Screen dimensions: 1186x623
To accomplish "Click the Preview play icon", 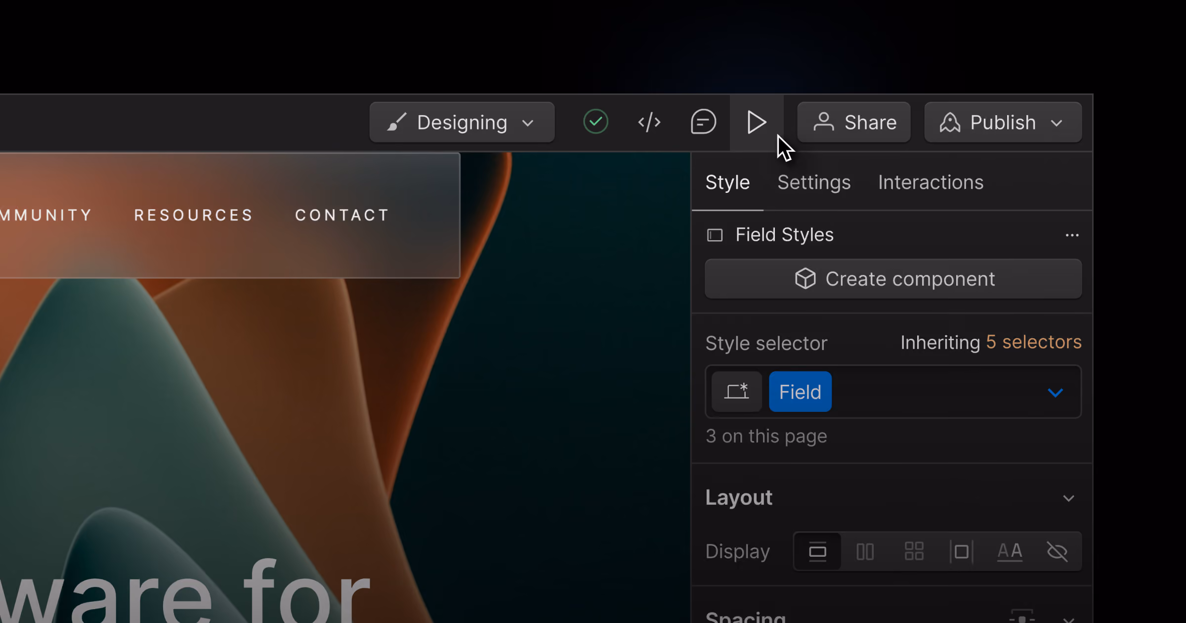I will pyautogui.click(x=757, y=122).
